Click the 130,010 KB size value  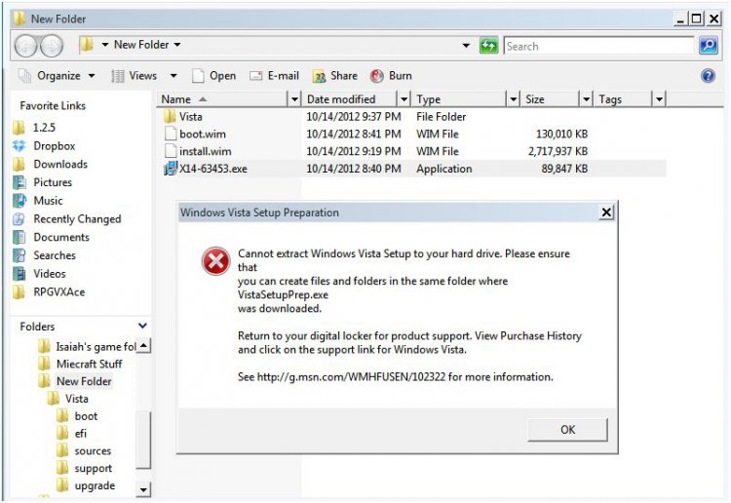click(x=561, y=134)
